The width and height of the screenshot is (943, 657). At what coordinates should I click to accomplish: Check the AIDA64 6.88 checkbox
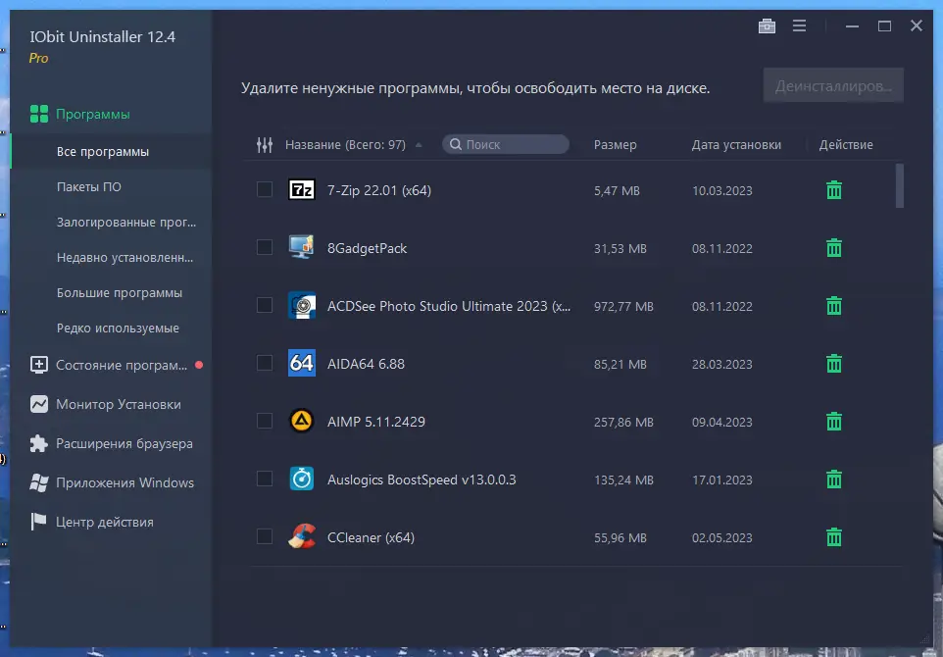(x=265, y=363)
